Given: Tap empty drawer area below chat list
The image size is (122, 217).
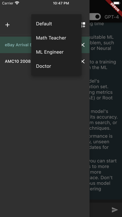Looking at the screenshot, I should (45, 138).
